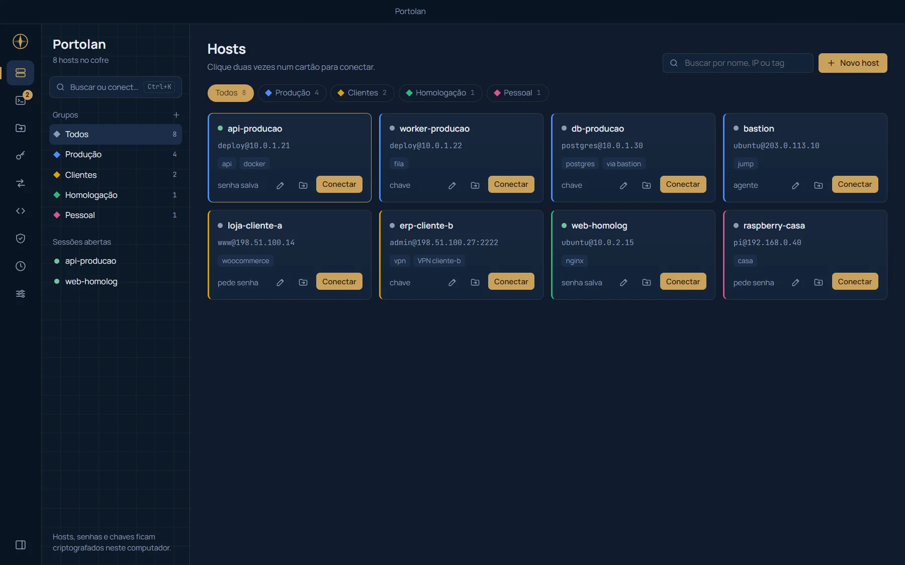This screenshot has height=565, width=905.
Task: Select the Homologação group in the sidebar
Action: 116,195
